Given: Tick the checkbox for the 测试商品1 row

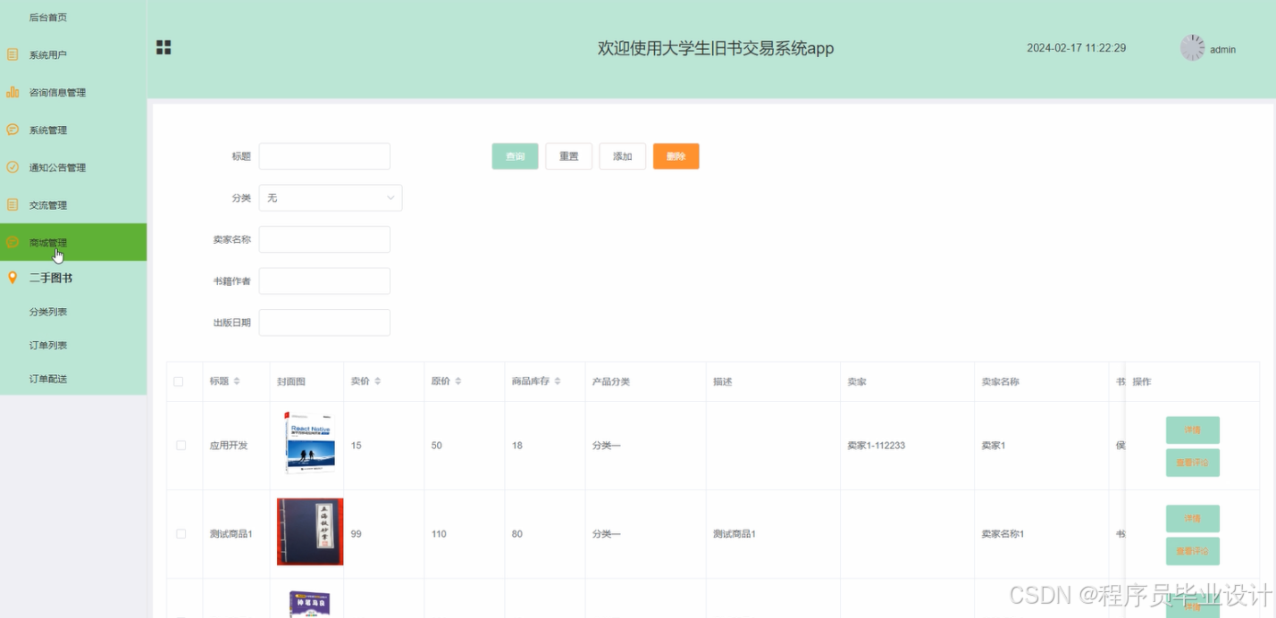Looking at the screenshot, I should tap(181, 534).
